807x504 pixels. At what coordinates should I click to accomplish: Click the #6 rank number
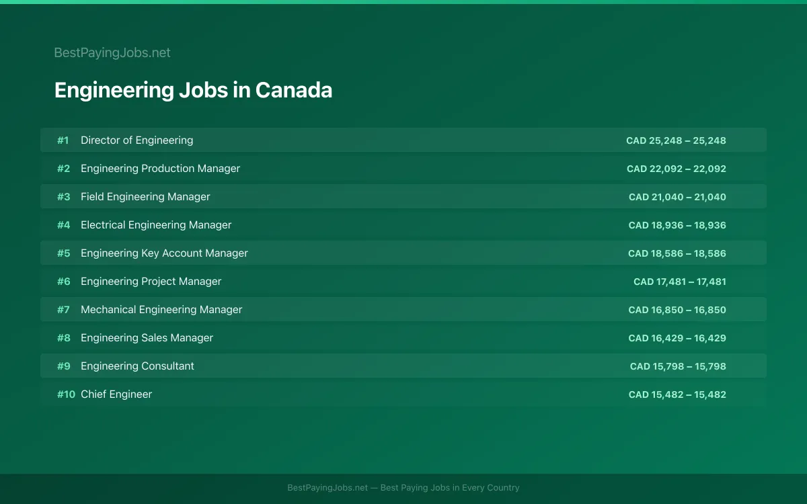pyautogui.click(x=63, y=282)
